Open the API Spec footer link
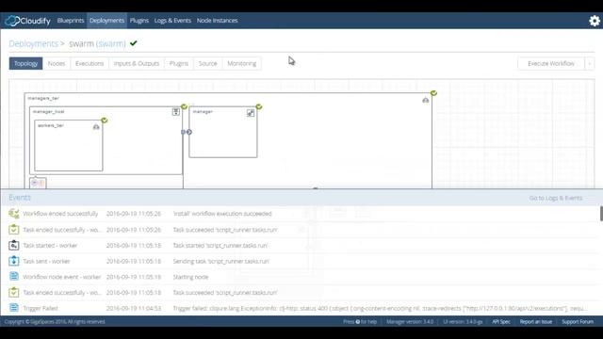603x339 pixels. [501, 322]
